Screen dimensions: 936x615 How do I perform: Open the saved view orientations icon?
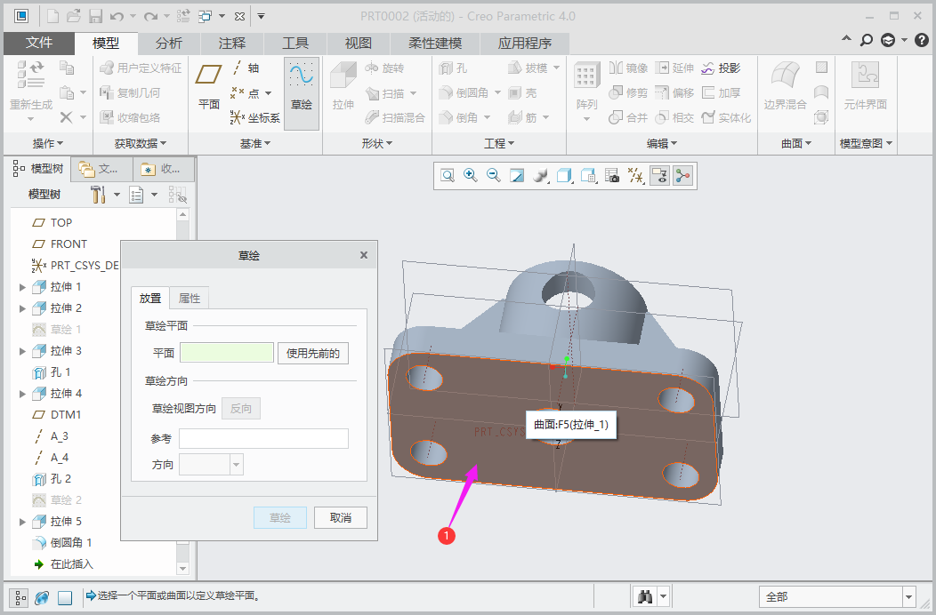pos(564,176)
